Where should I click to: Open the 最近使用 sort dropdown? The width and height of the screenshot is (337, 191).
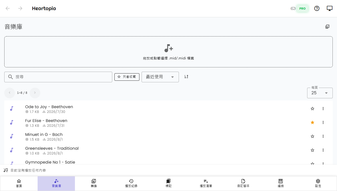(x=160, y=77)
